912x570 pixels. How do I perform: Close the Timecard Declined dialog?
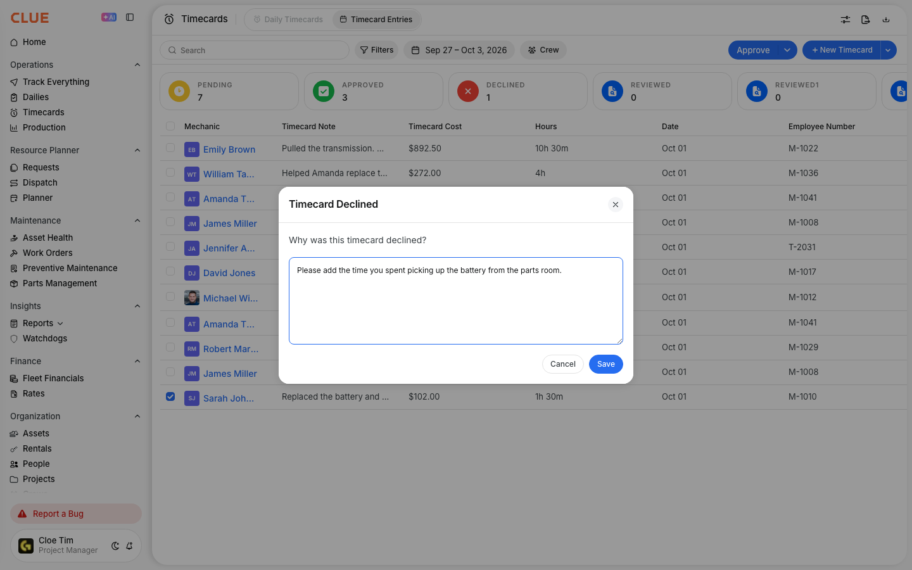[616, 205]
